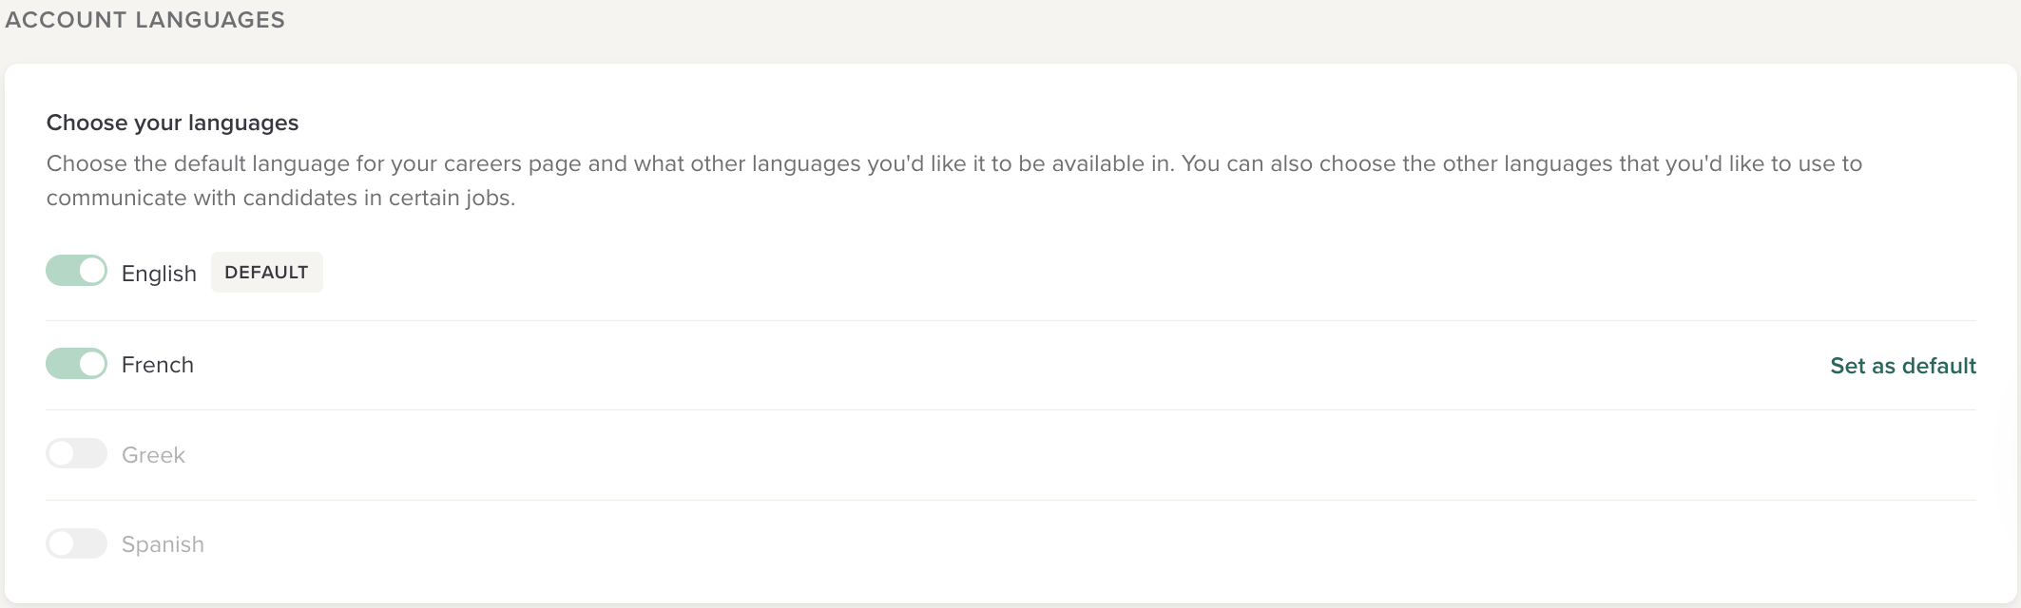Click the white knob on English toggle
The height and width of the screenshot is (608, 2021).
point(92,271)
